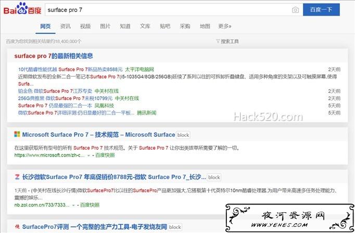Open 铂金色 微软Surface Pro 7江苏专卖 link
Screen dimensions: 355x233
pos(55,91)
